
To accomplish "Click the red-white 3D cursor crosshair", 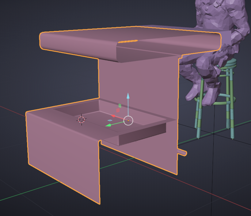I will [x=81, y=120].
